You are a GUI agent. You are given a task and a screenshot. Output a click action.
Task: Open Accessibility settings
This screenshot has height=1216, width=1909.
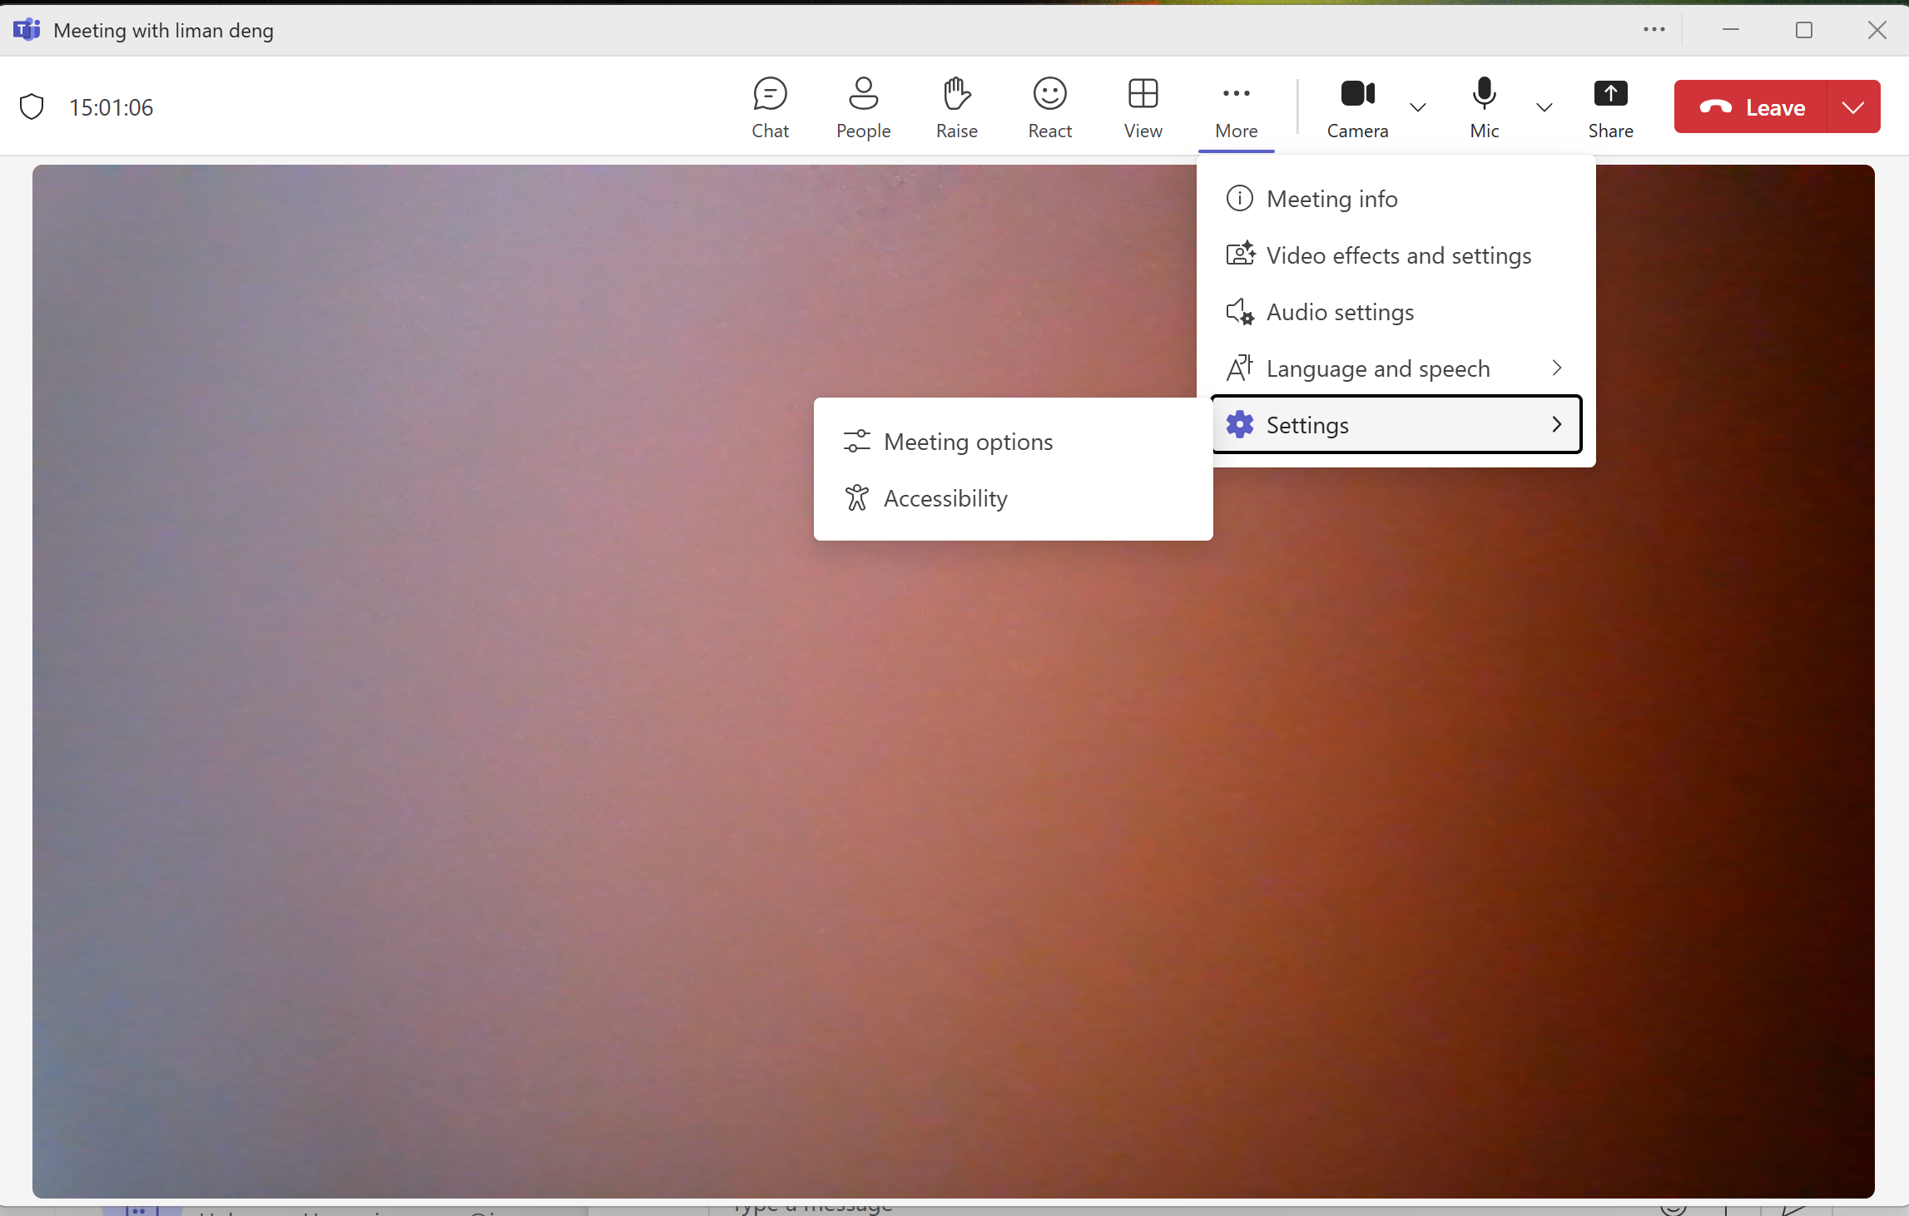[x=1013, y=498]
